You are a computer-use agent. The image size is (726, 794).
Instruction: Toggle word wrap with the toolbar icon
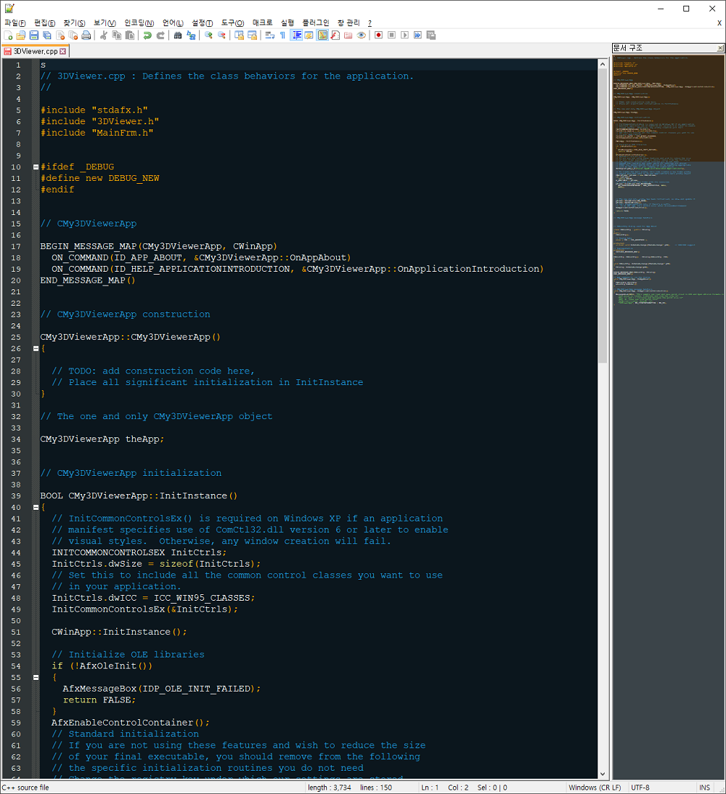(x=269, y=35)
